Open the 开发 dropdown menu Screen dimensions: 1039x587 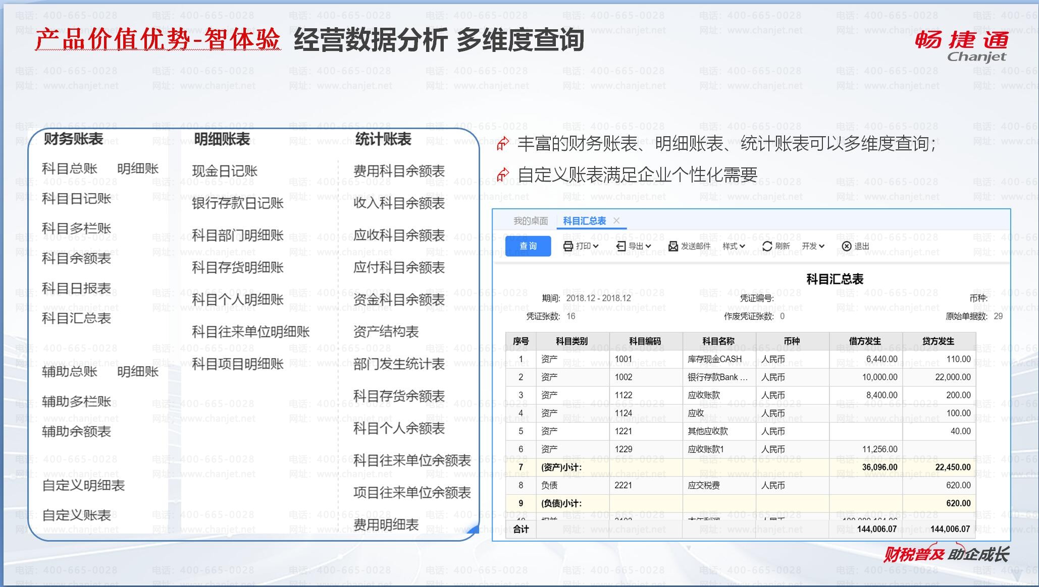coord(813,246)
